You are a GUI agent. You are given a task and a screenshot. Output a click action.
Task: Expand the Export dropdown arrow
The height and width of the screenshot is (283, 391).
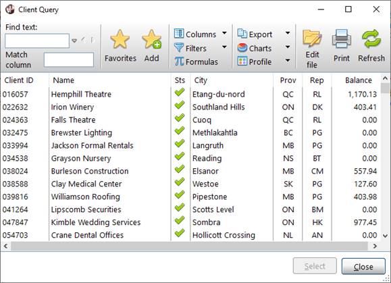pyautogui.click(x=288, y=33)
